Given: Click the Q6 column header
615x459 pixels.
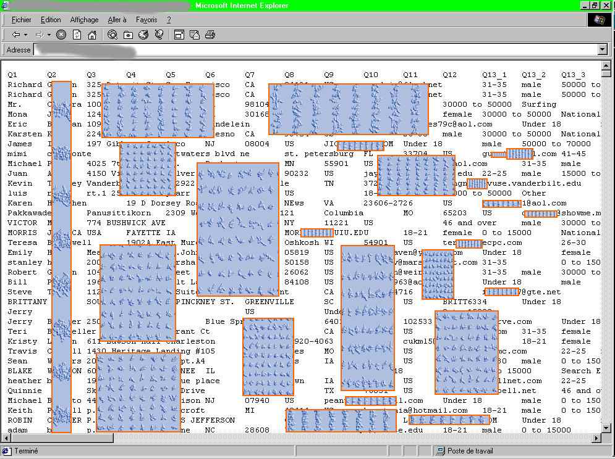Looking at the screenshot, I should coord(210,75).
